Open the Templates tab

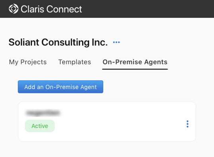pos(75,62)
